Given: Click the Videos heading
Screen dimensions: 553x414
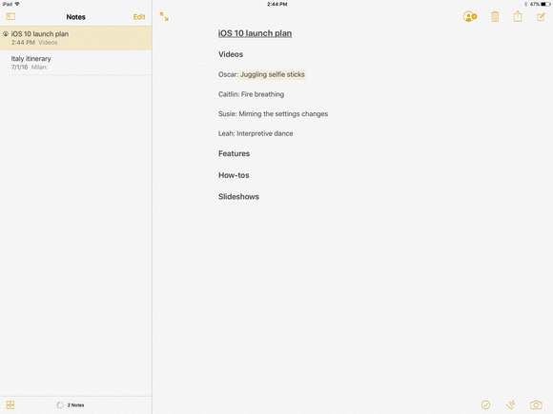Looking at the screenshot, I should pos(231,54).
